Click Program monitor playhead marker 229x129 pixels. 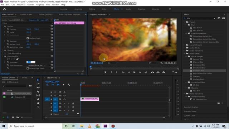(x=91, y=67)
